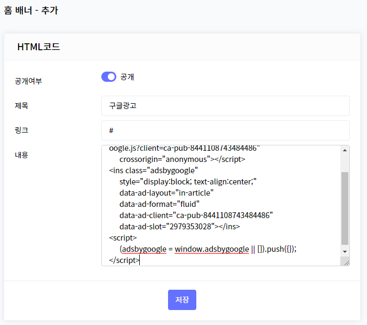Click the underlined window.adsbygoogle word

(212, 249)
